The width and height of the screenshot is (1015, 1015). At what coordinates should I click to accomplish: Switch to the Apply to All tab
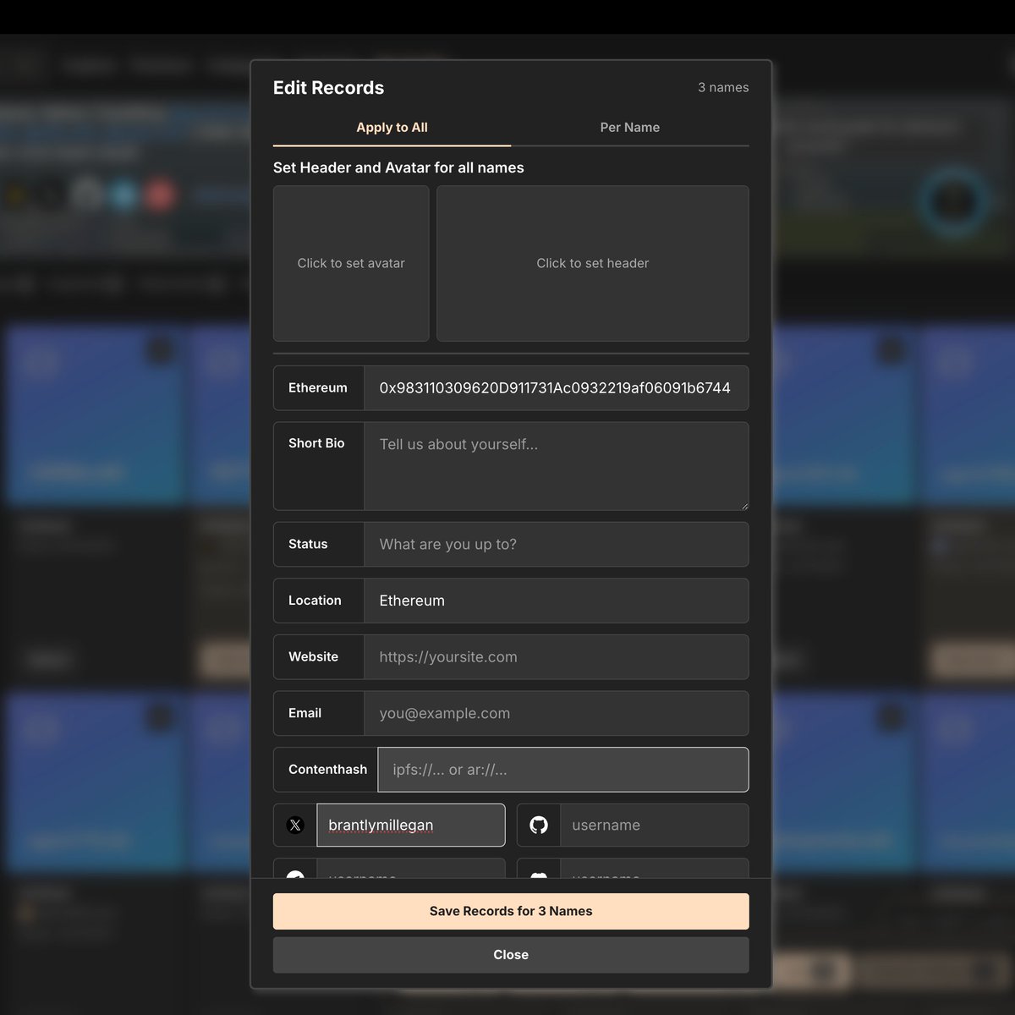[392, 128]
